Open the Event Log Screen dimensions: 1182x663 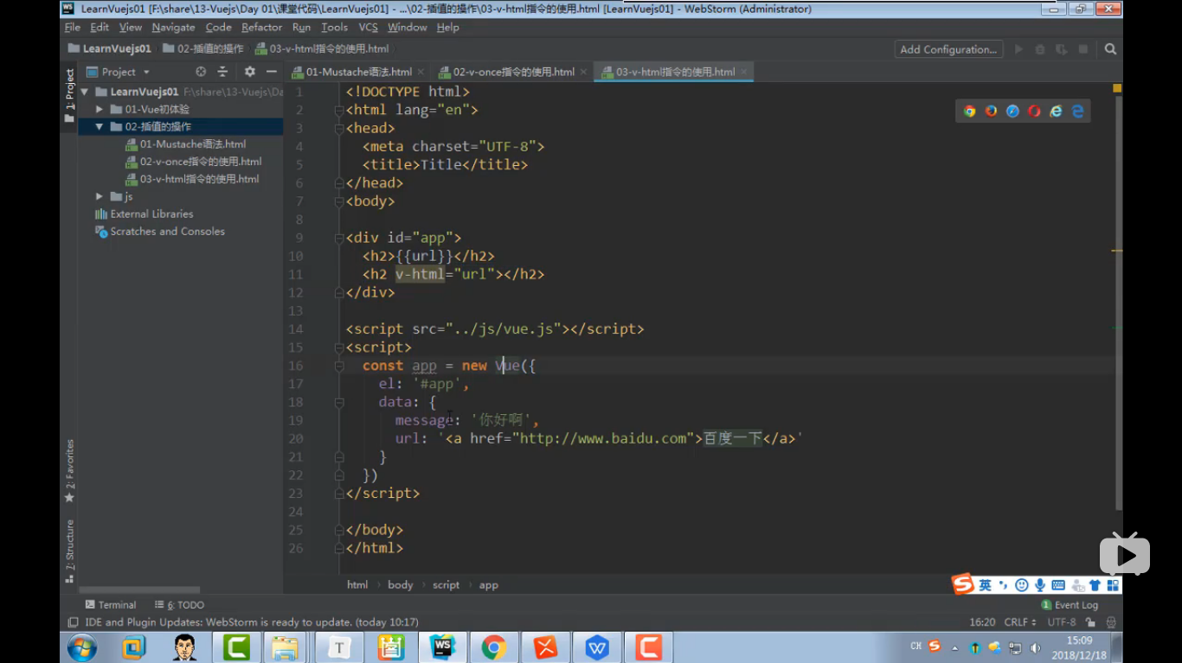click(1070, 605)
